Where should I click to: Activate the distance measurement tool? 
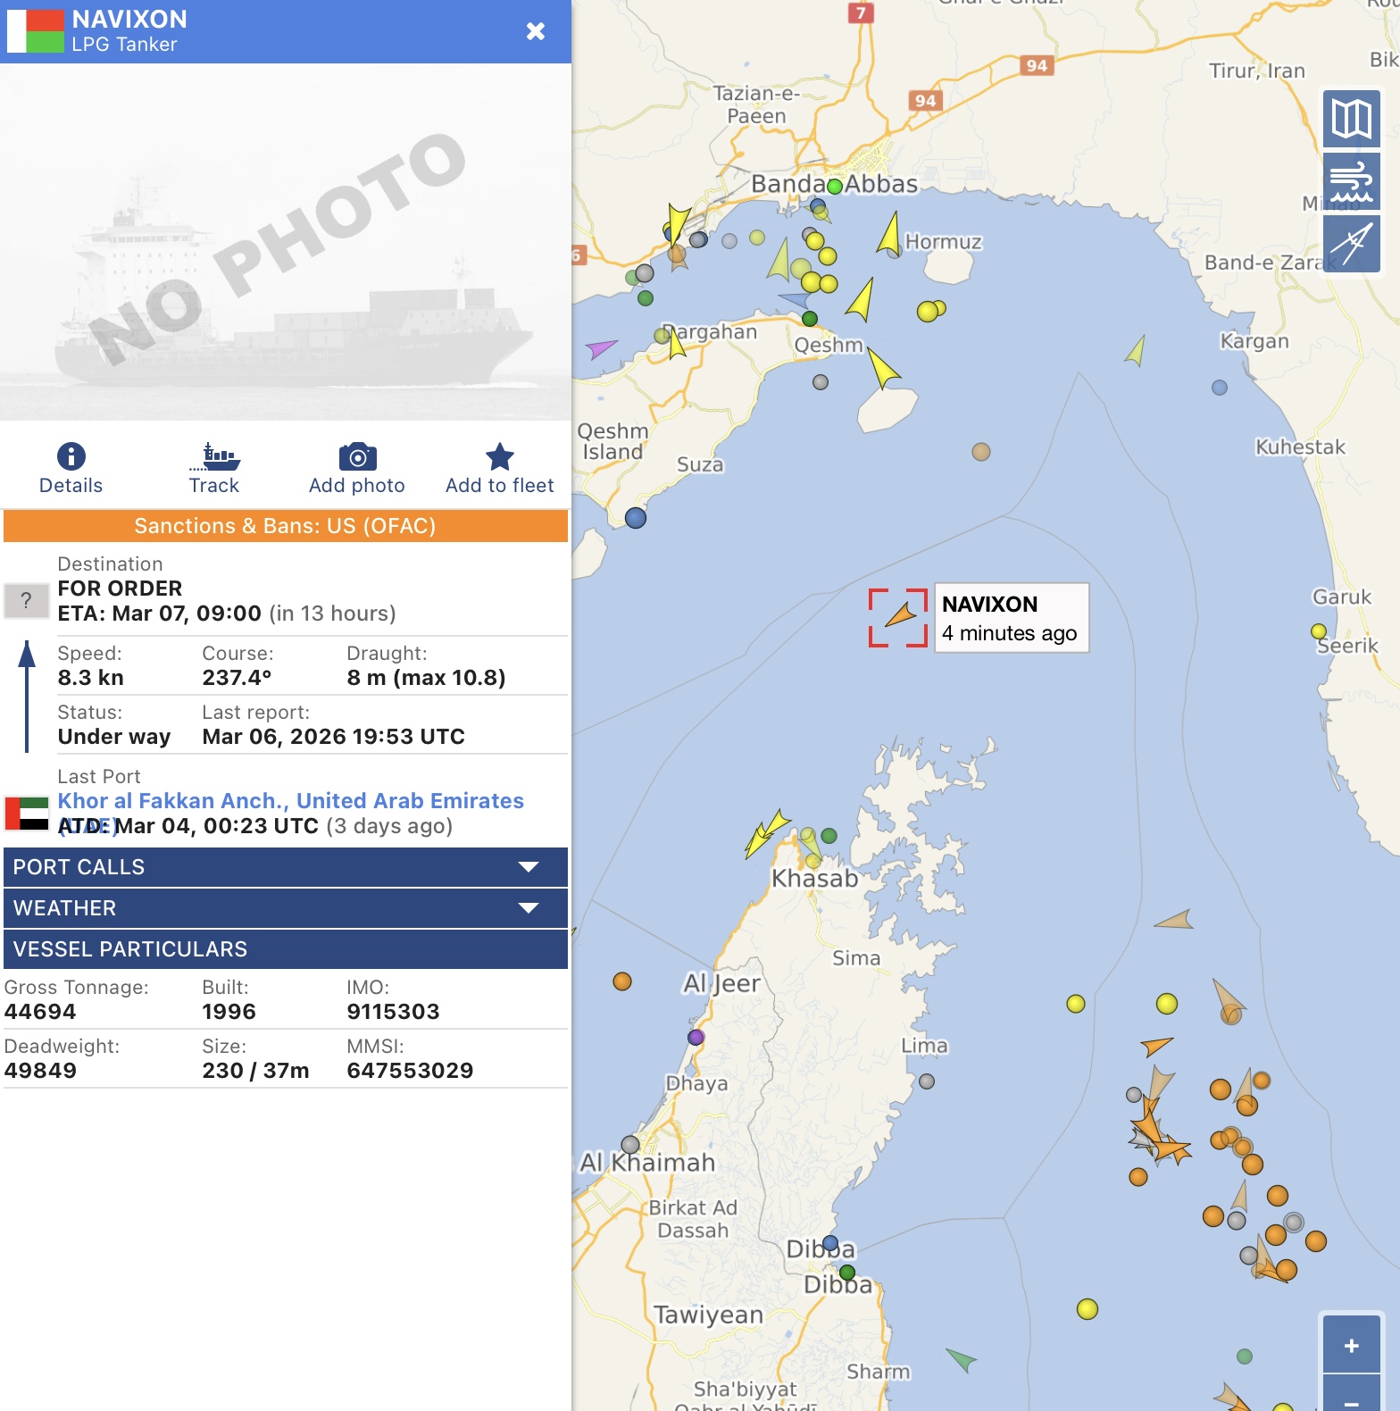coord(1352,244)
